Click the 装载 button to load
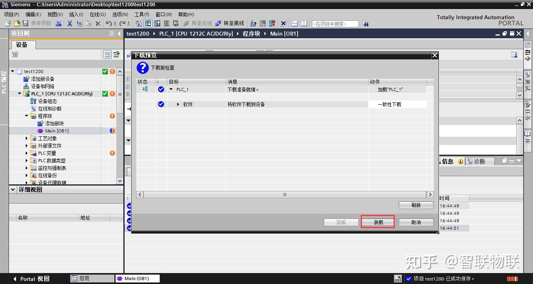The width and height of the screenshot is (533, 284). [377, 222]
